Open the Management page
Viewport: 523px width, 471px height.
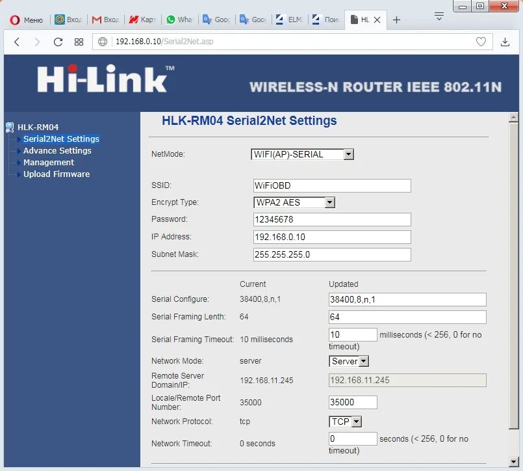[x=48, y=162]
